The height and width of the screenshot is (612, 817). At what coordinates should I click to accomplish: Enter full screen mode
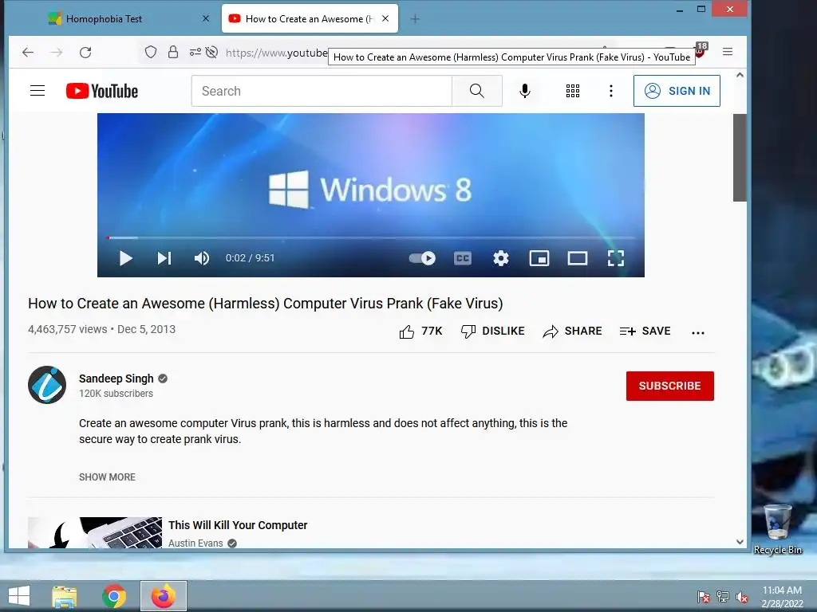(x=616, y=258)
